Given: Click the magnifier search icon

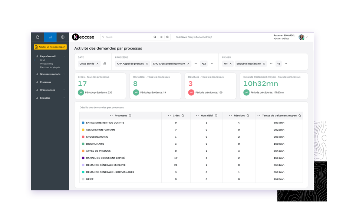Looking at the screenshot, I should [155, 37].
